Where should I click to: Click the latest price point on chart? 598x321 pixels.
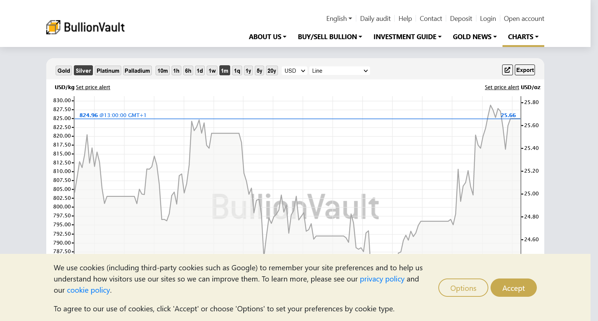(x=511, y=119)
